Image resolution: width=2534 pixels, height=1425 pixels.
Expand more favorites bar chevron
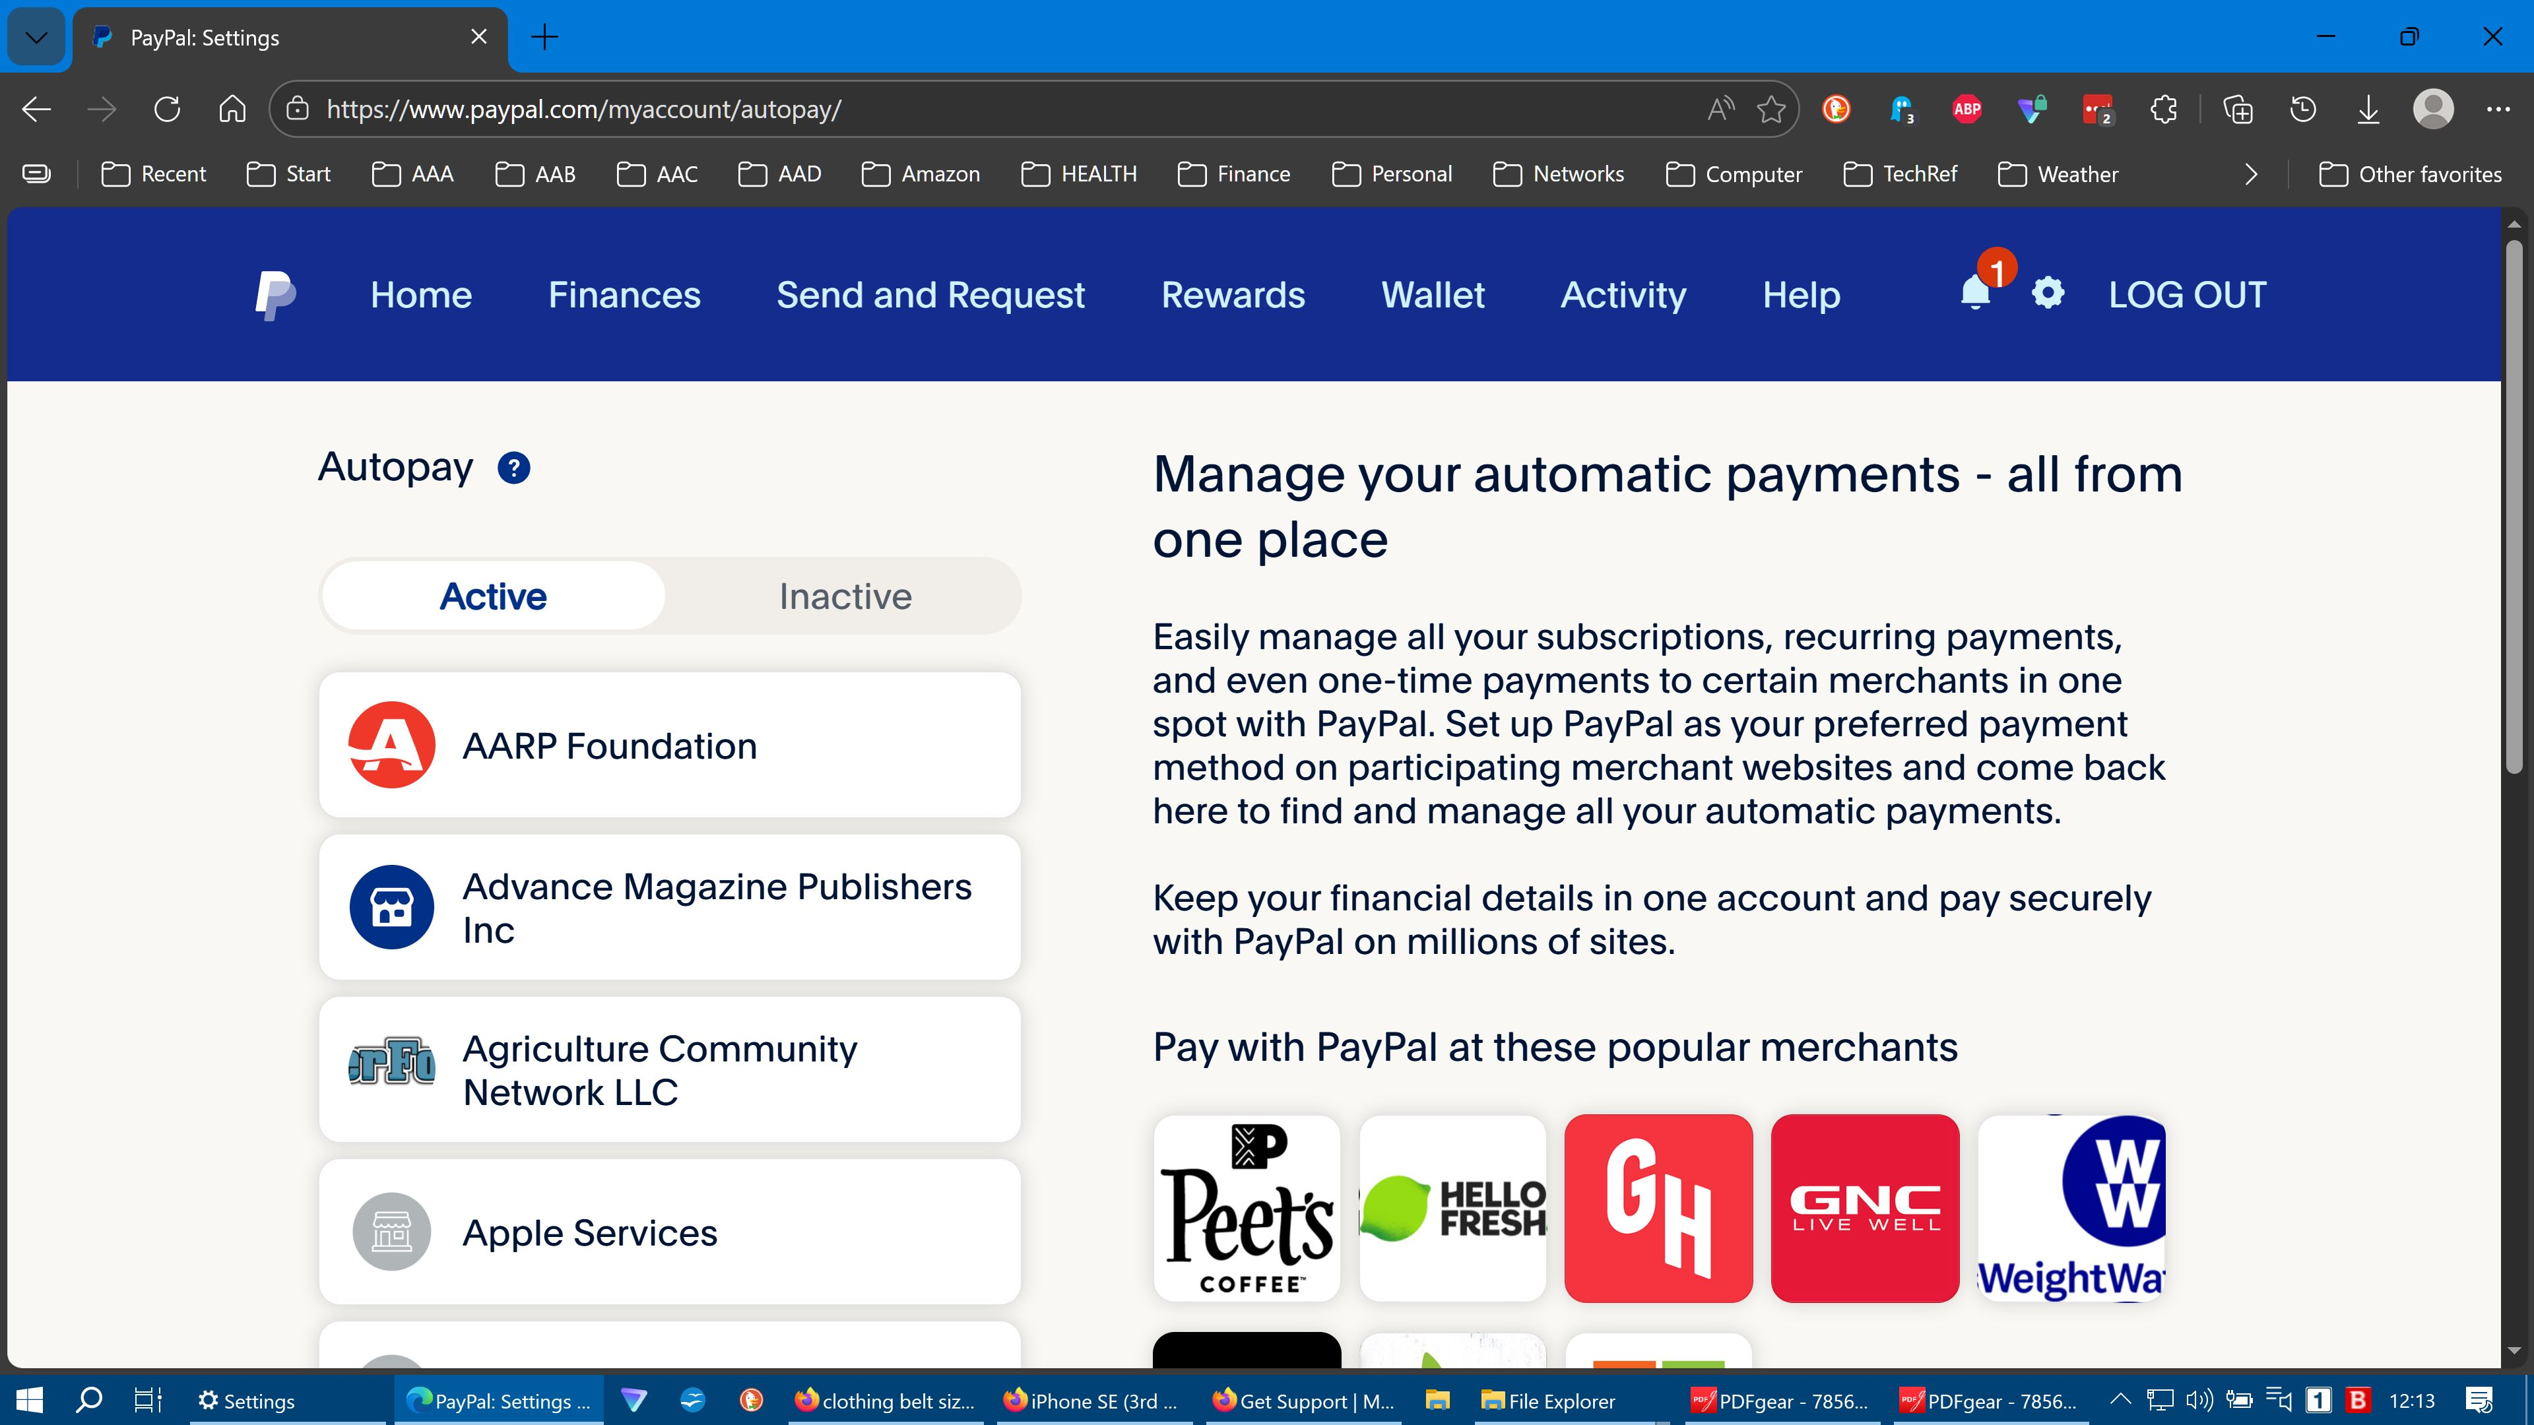[x=2251, y=174]
